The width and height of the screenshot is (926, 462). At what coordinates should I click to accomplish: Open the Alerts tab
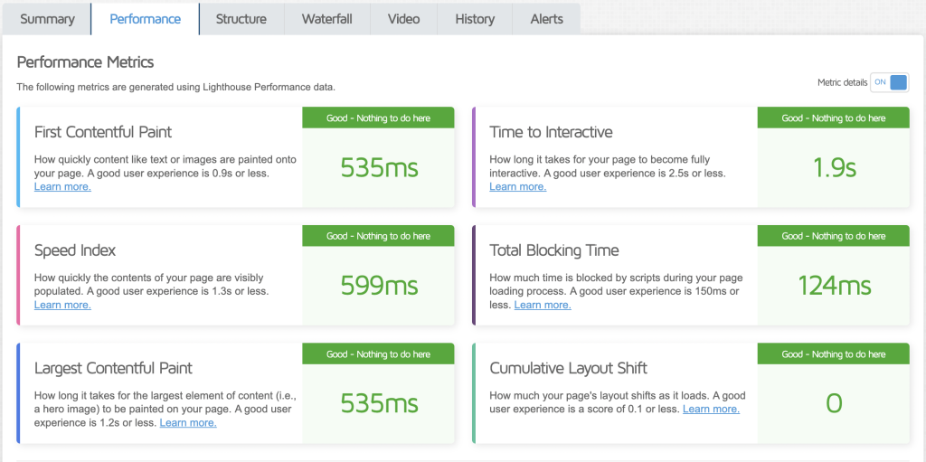point(547,19)
